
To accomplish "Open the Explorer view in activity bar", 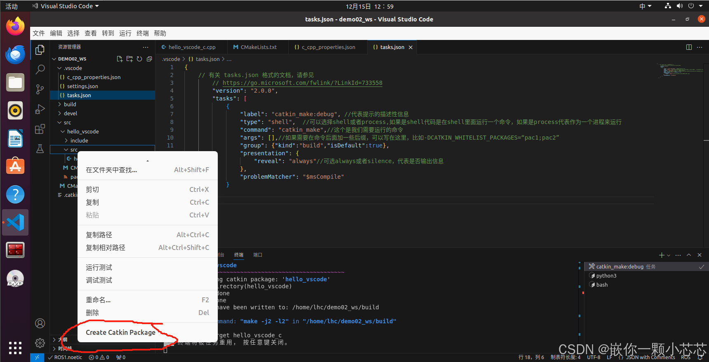I will click(40, 50).
